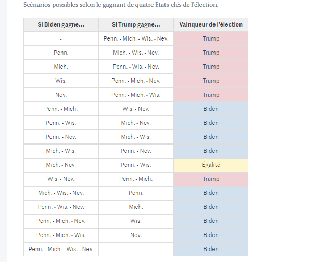The height and width of the screenshot is (262, 329).
Task: Click 'Mich. - Wis. - Nev.' in the Trump column
Action: (136, 53)
